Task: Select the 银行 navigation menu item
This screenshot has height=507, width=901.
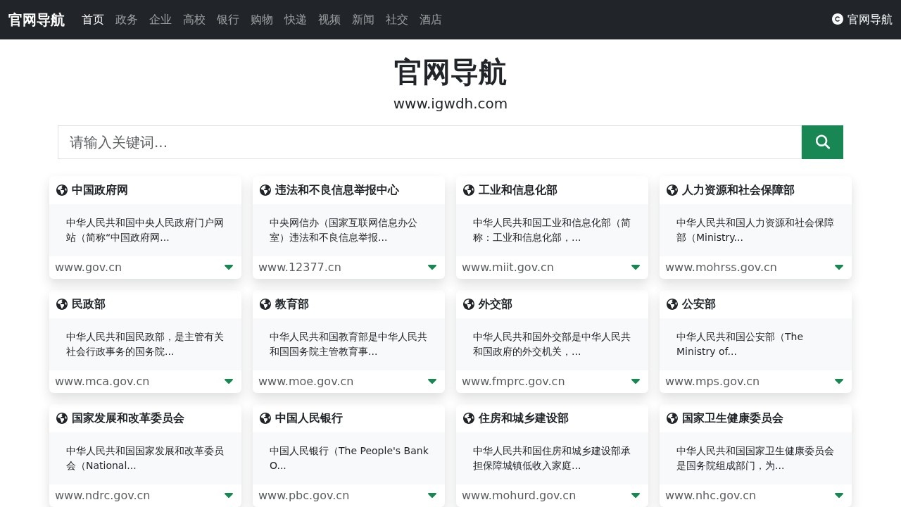Action: tap(228, 20)
